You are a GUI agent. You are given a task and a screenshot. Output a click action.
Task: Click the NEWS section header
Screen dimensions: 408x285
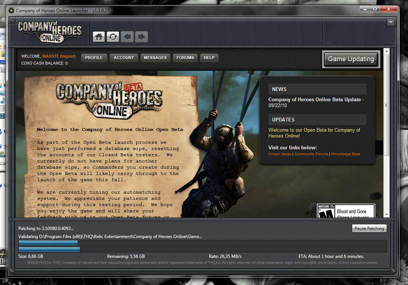click(317, 89)
